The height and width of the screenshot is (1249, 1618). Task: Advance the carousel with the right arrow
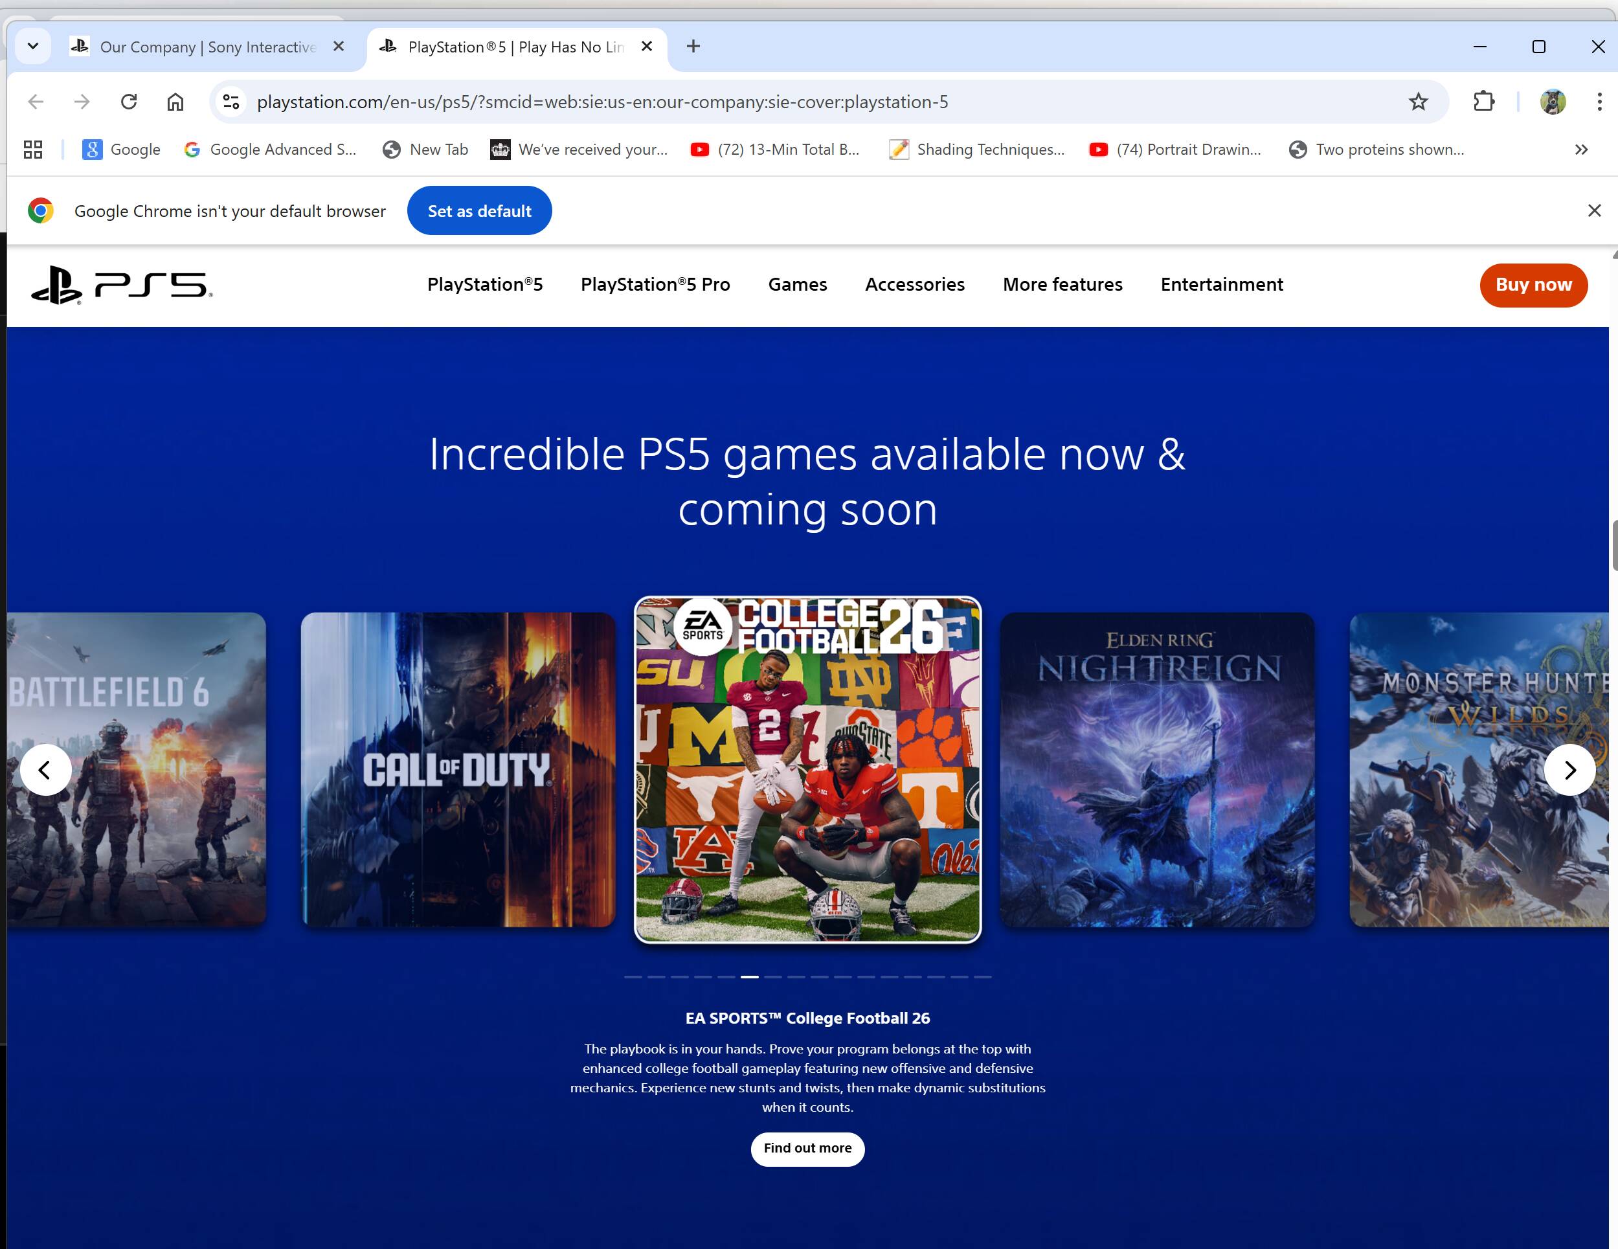pyautogui.click(x=1569, y=770)
